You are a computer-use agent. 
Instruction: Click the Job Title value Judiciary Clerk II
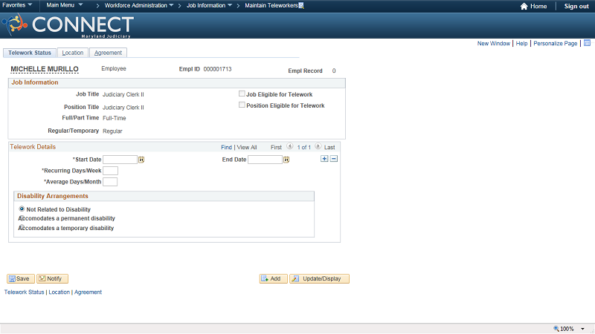123,94
